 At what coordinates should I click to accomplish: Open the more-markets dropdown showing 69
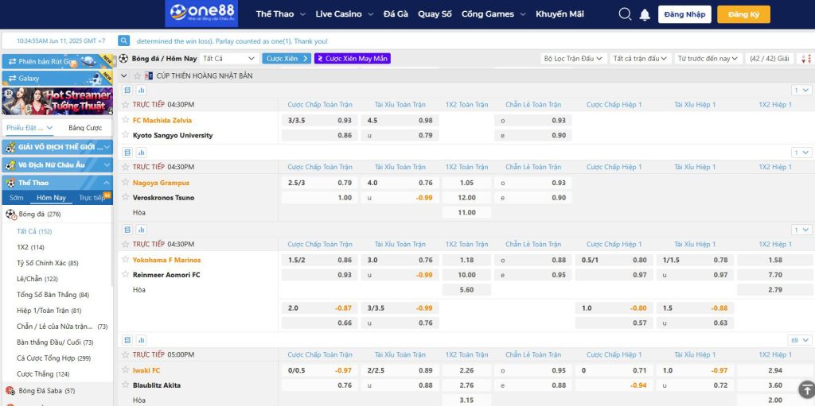(800, 340)
